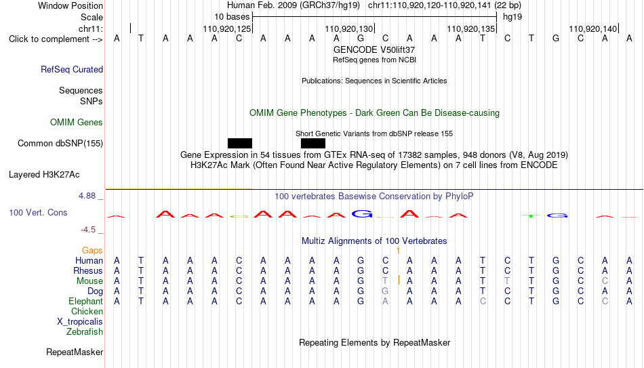The image size is (644, 368).
Task: Click the PhyloP lower bound value -4.5
Action: (x=88, y=230)
